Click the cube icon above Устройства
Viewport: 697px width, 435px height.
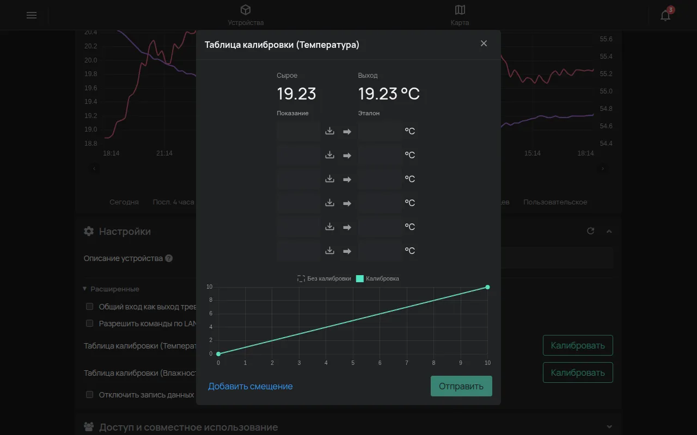click(246, 10)
